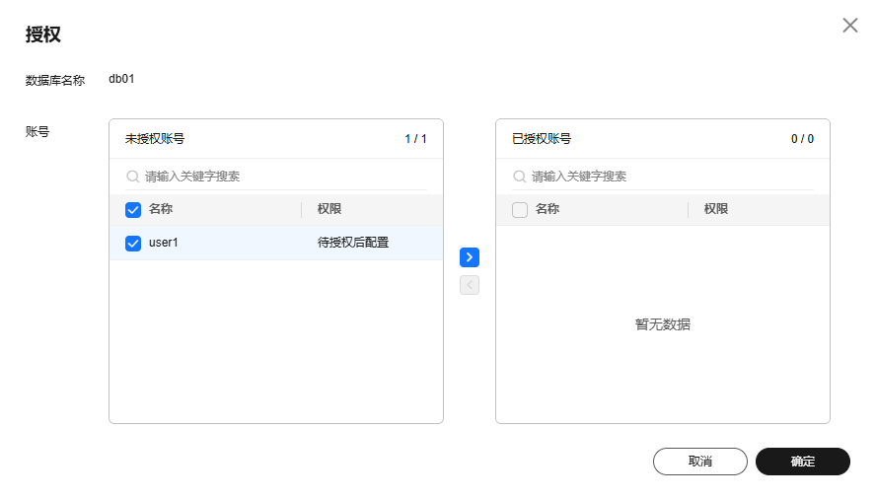Focus the 已授权账号 keyword search field
The image size is (876, 499).
668,177
